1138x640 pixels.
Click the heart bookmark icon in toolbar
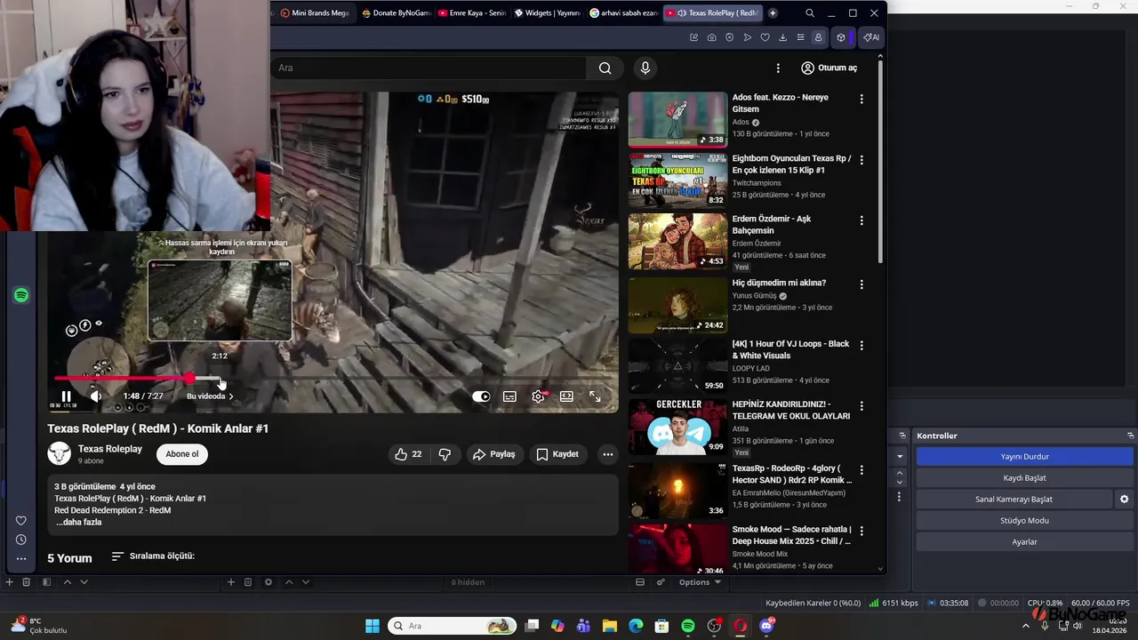pos(765,37)
